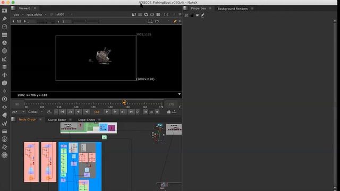
Task: Toggle the region of interest icon
Action: pos(152,14)
